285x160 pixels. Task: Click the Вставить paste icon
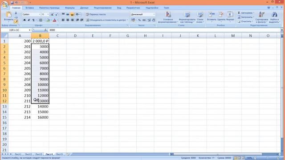pos(8,15)
